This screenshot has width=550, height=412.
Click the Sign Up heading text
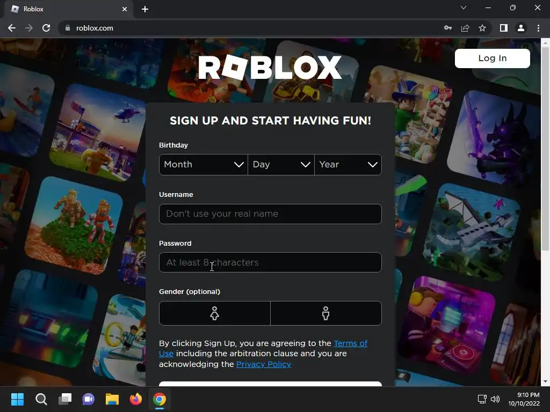pos(270,121)
